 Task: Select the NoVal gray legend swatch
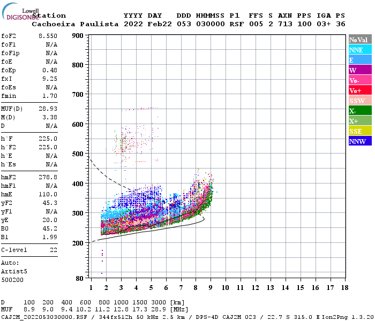(x=360, y=40)
